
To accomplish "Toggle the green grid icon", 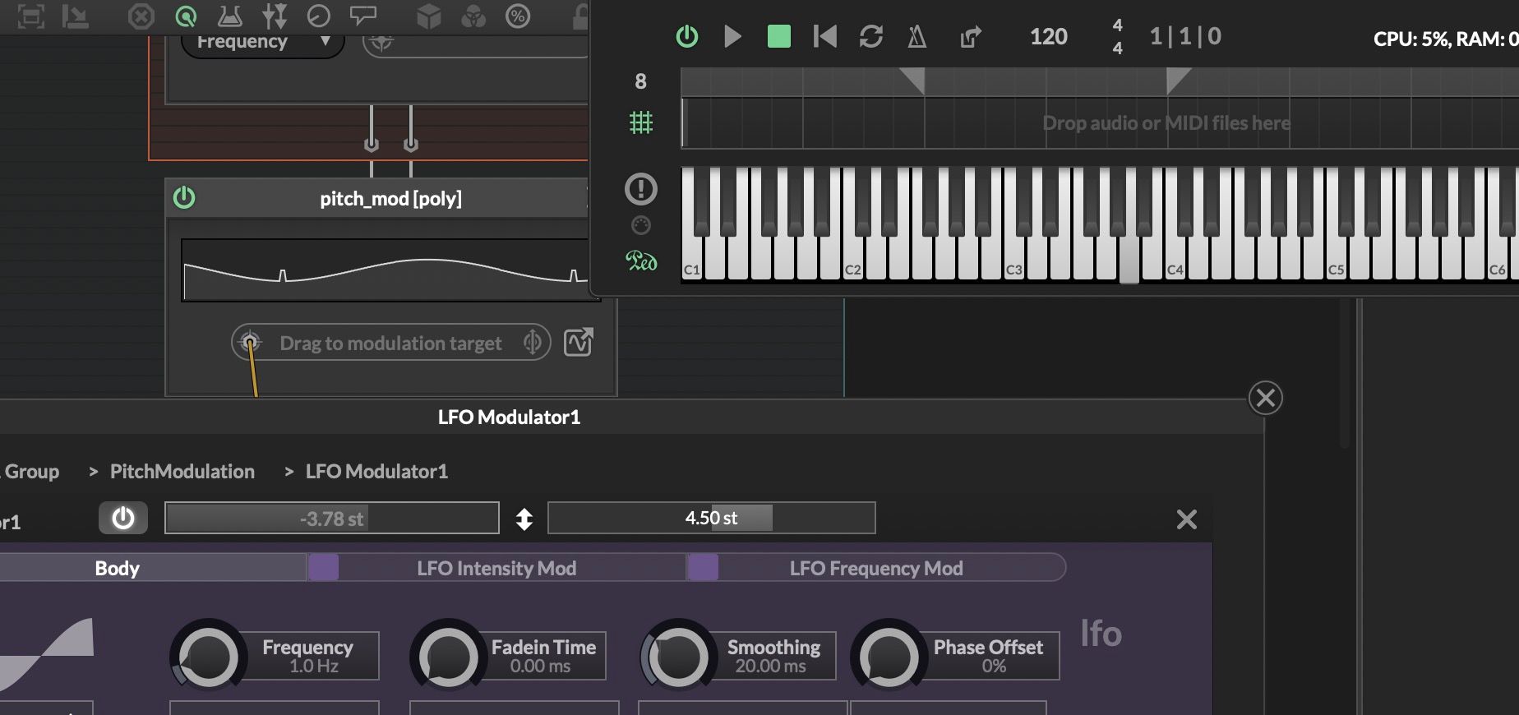I will click(641, 122).
